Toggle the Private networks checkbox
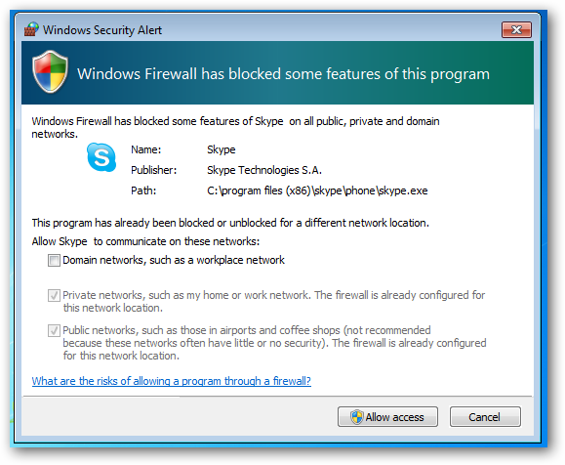This screenshot has height=465, width=565. (x=54, y=295)
